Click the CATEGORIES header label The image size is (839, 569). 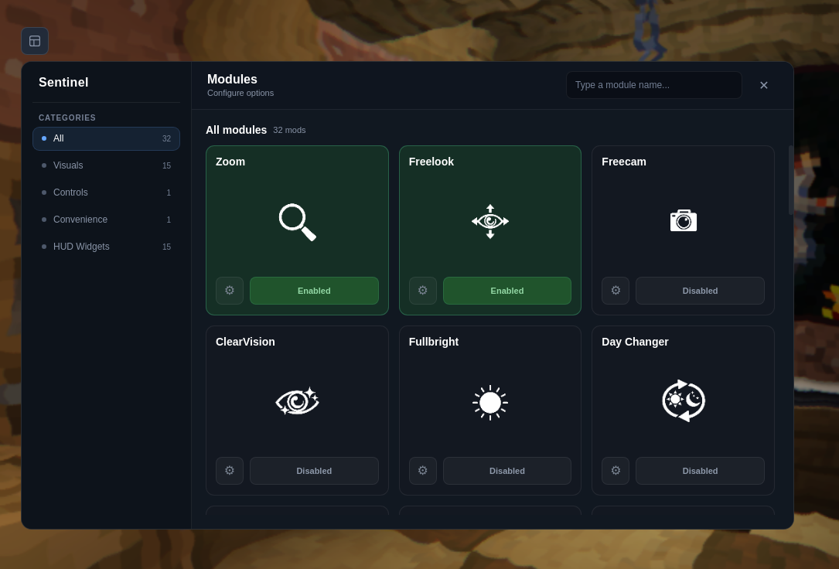[x=67, y=118]
